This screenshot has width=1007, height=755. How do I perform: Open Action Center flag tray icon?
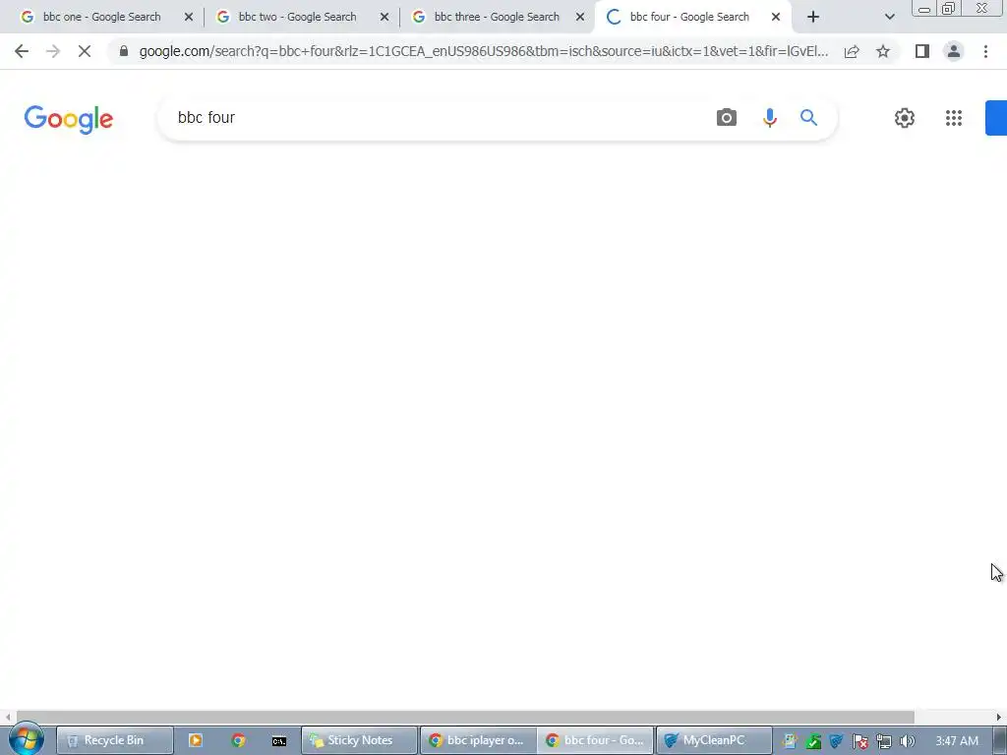[x=859, y=741]
